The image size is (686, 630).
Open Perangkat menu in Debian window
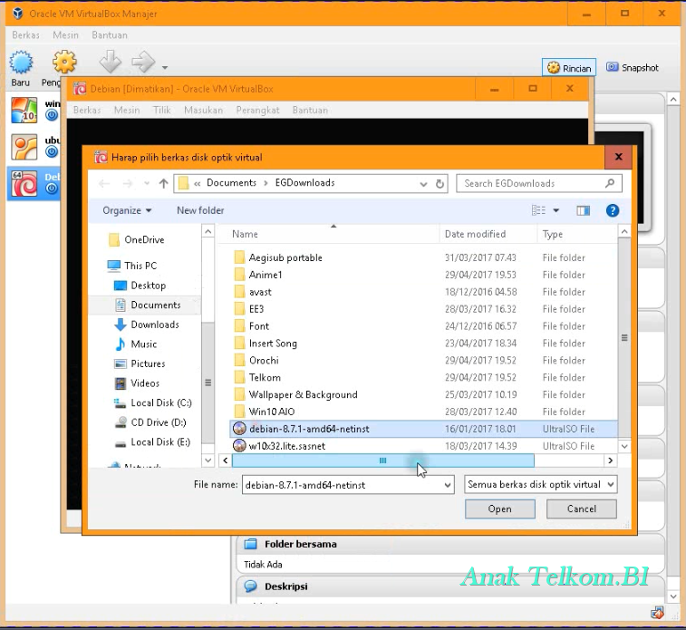(257, 110)
